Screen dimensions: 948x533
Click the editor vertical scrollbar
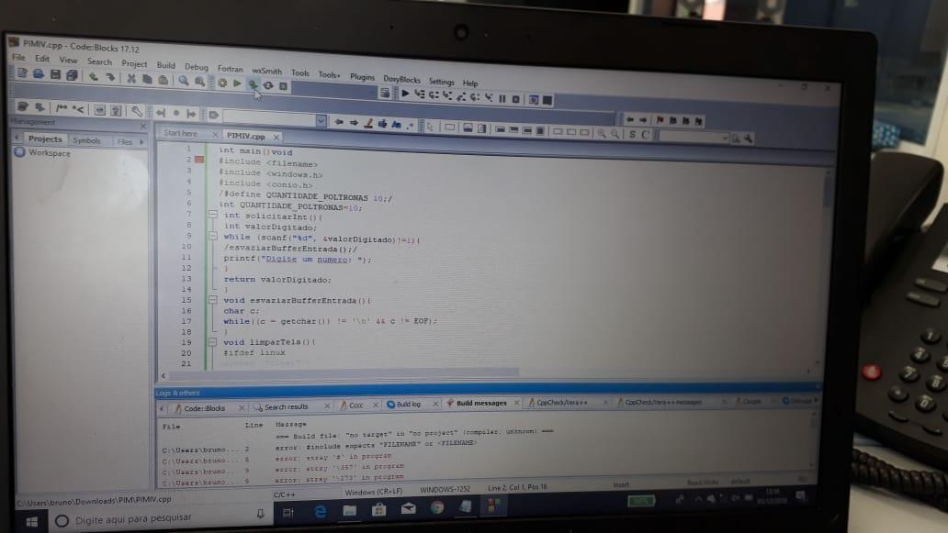827,190
